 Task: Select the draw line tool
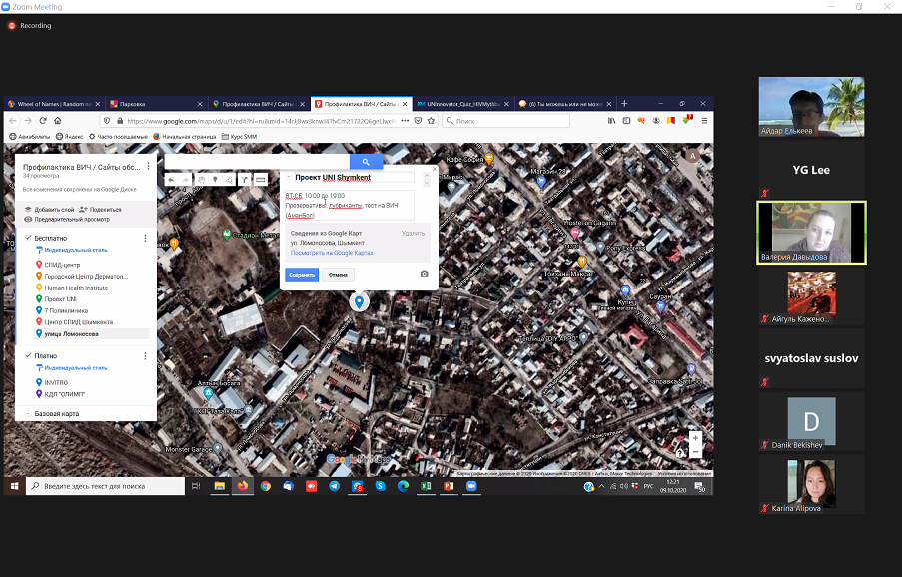click(229, 180)
